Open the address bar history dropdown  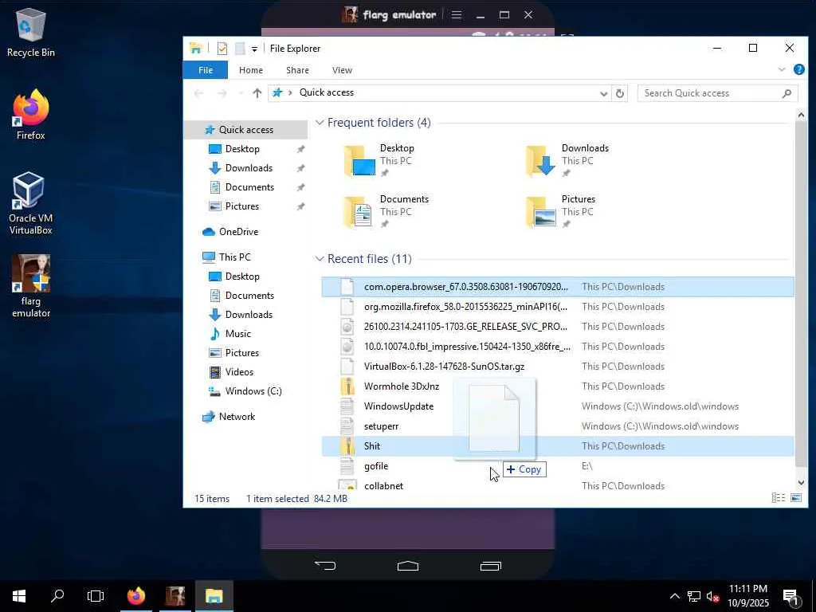[x=603, y=94]
